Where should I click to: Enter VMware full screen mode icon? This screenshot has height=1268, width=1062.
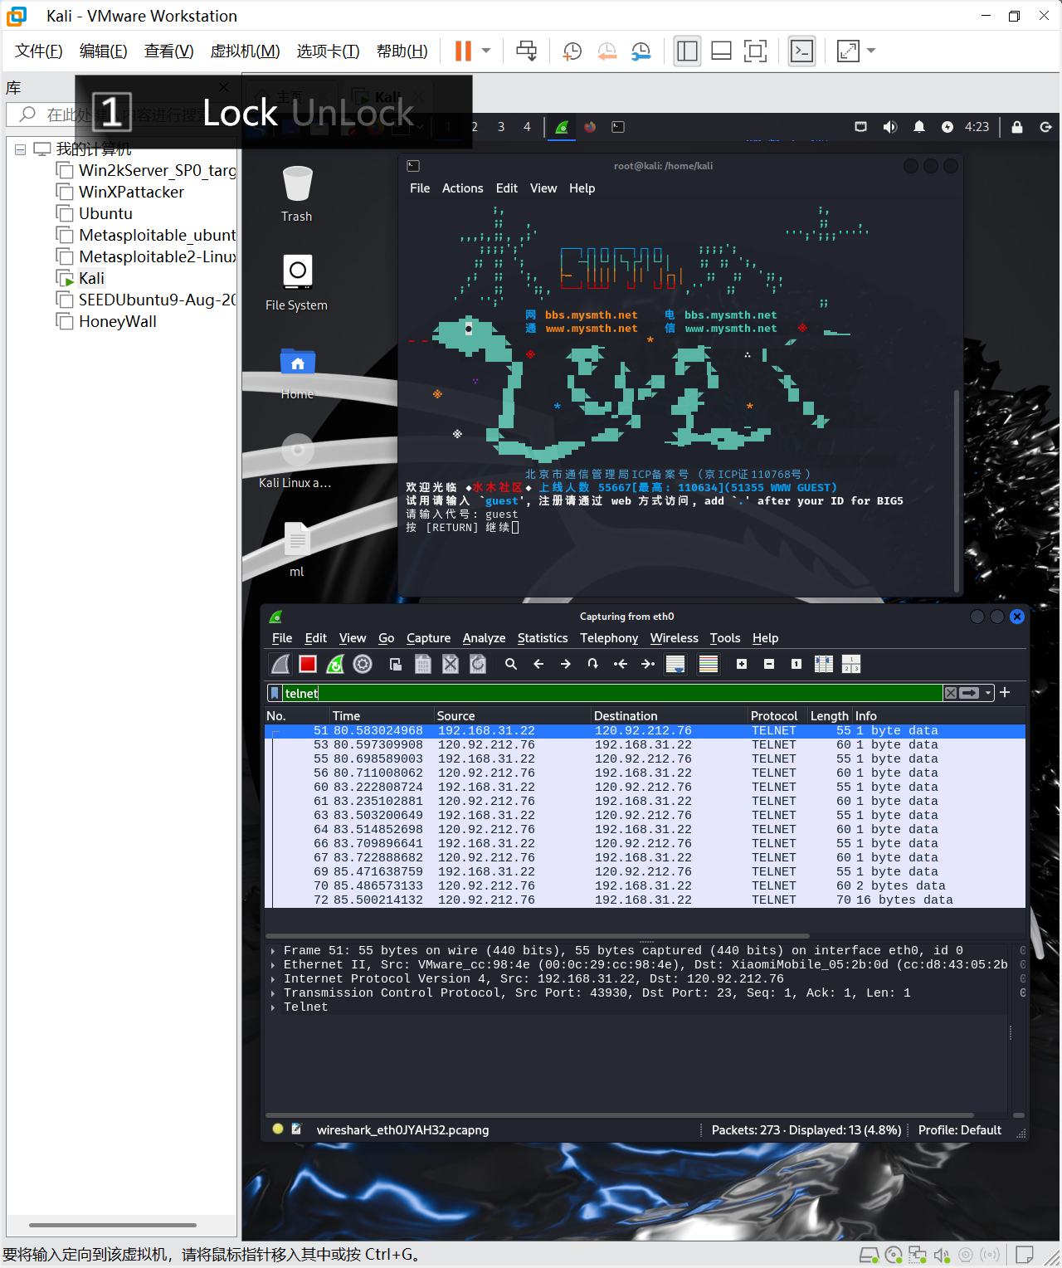755,51
